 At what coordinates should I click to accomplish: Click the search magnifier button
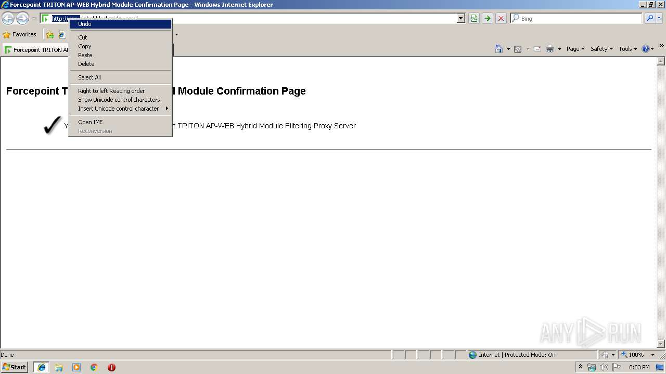click(x=650, y=19)
